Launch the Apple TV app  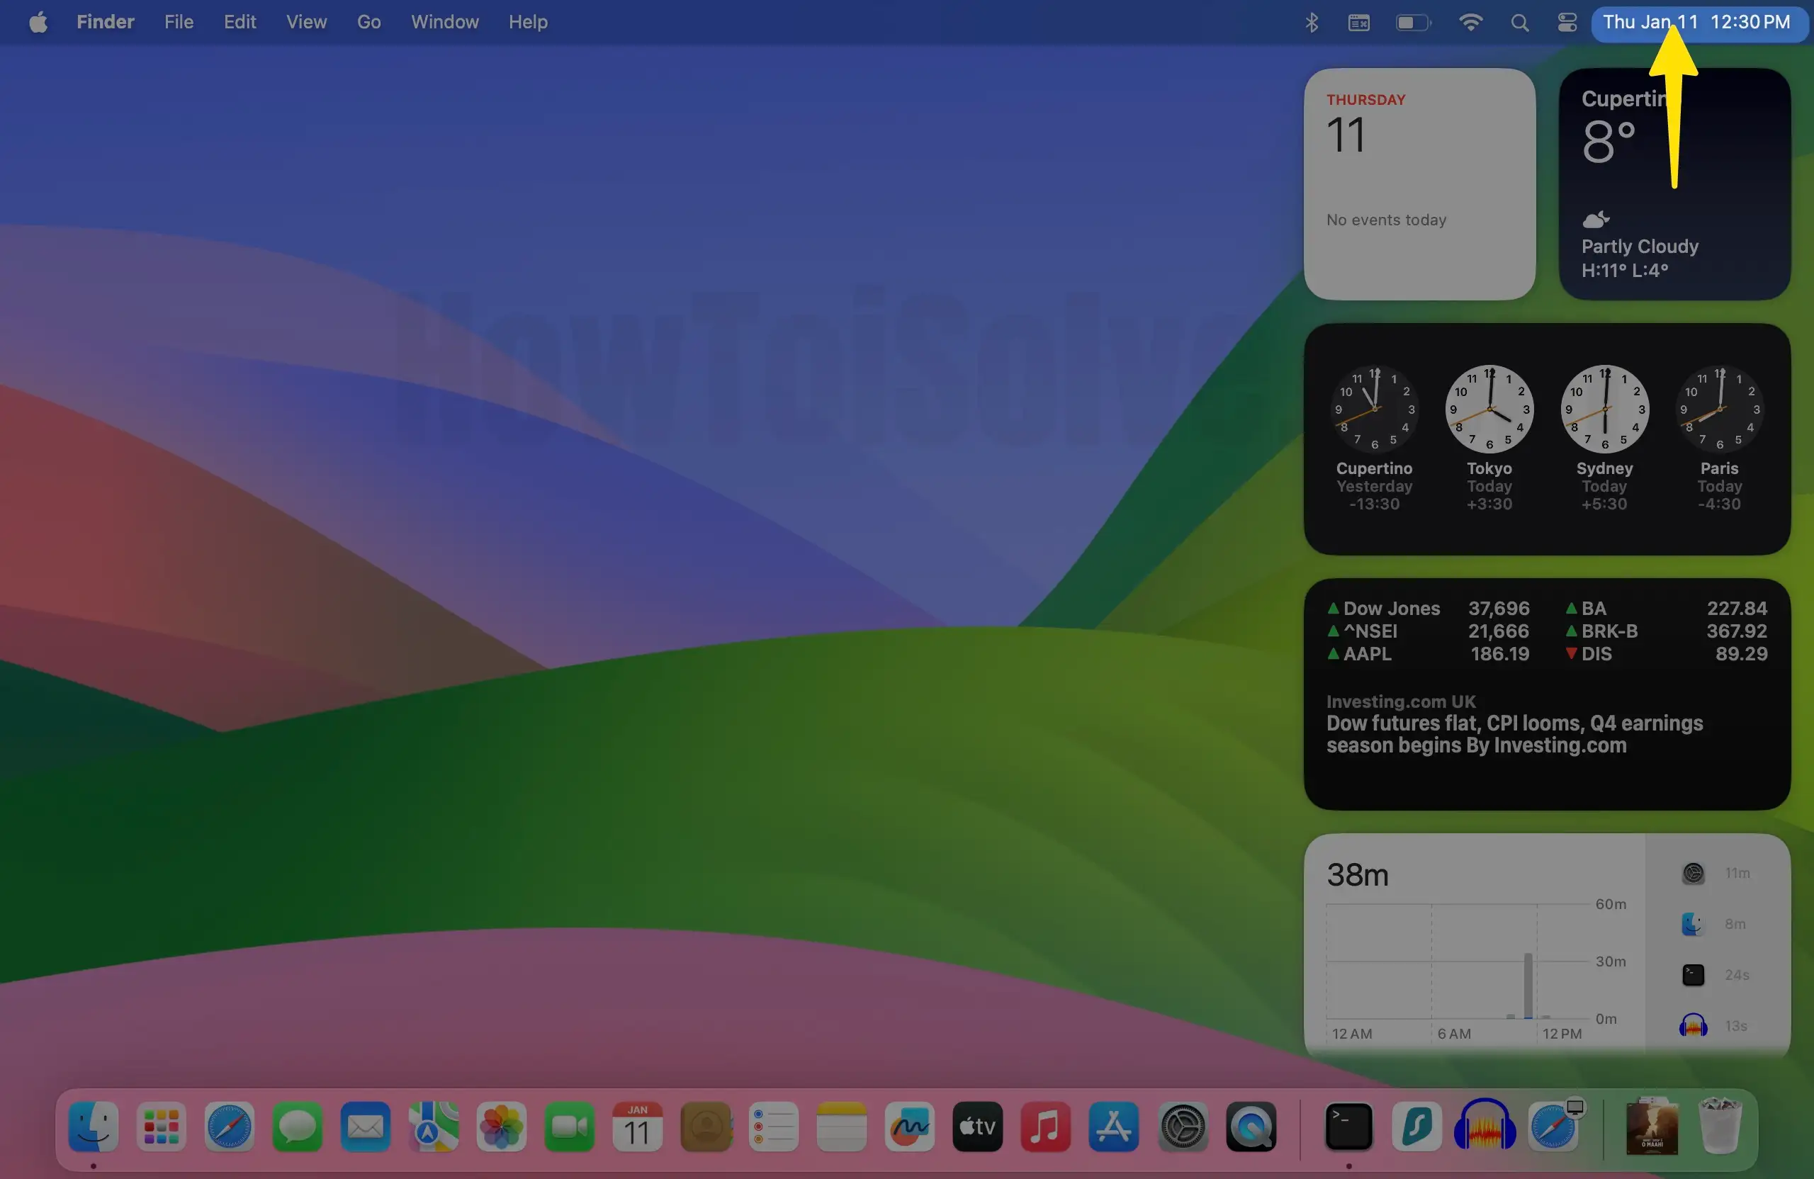tap(977, 1127)
